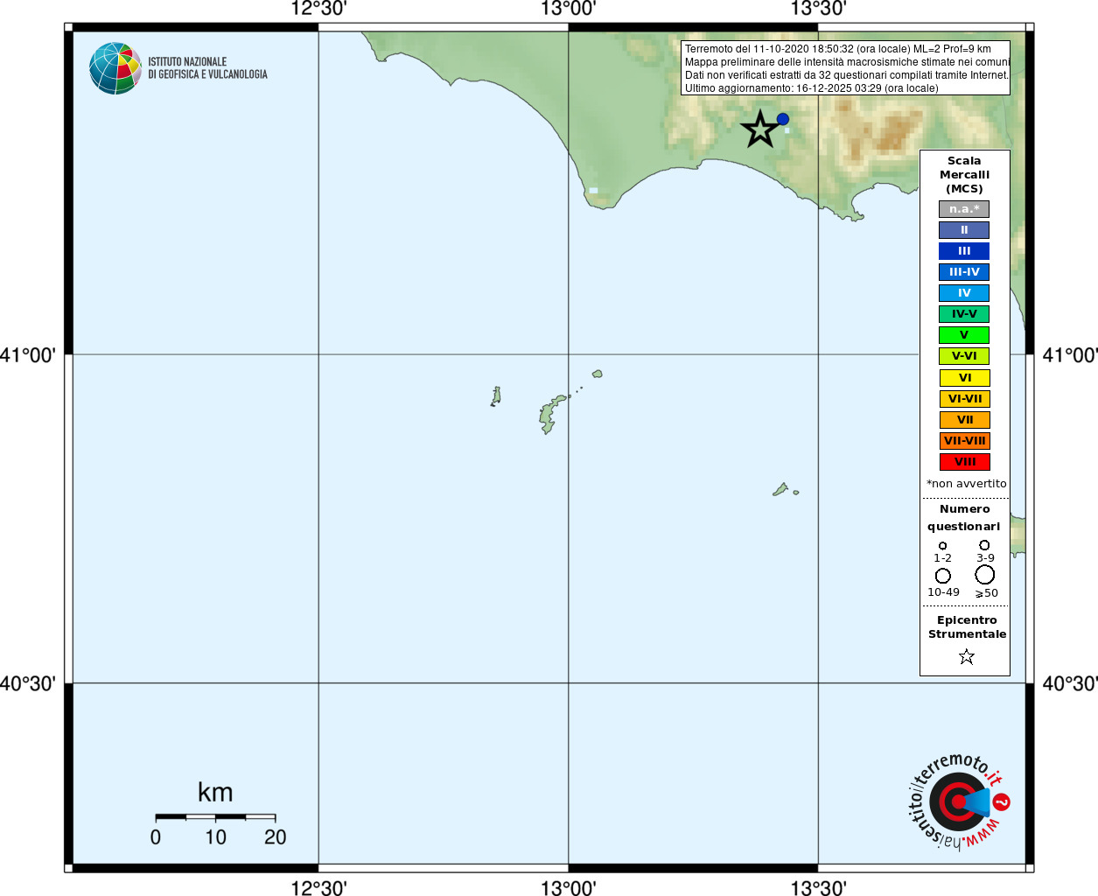Click the INGV globe logo
The height and width of the screenshot is (896, 1098).
pyautogui.click(x=115, y=68)
